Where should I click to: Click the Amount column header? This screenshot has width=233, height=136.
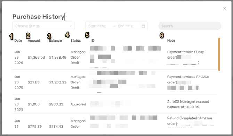[34, 41]
